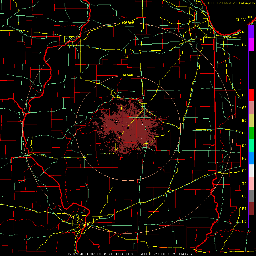
Task: Click the '04:23' timestamp text
Action: [x=186, y=254]
